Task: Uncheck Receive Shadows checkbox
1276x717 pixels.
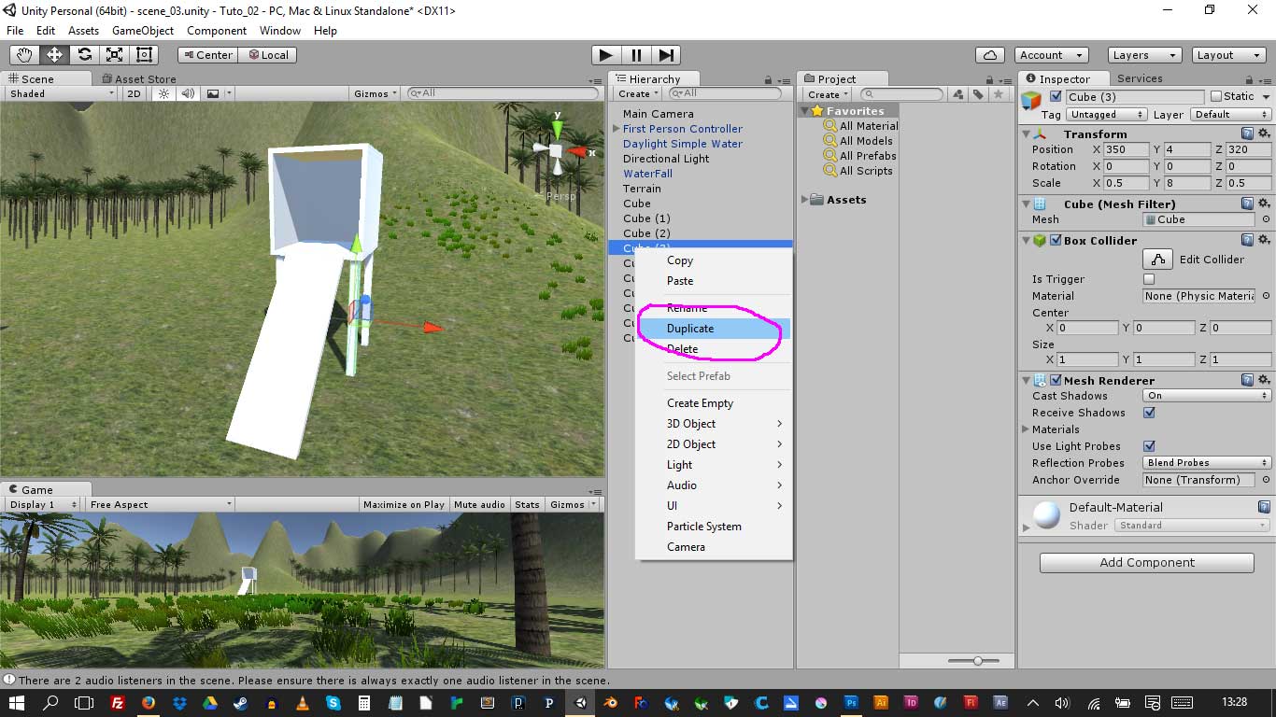Action: [1149, 413]
